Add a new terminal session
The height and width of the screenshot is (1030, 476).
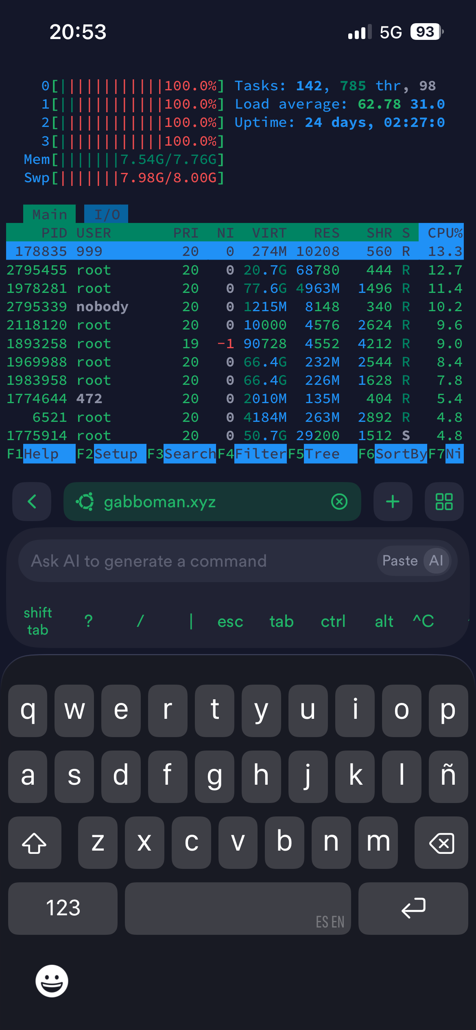coord(393,502)
